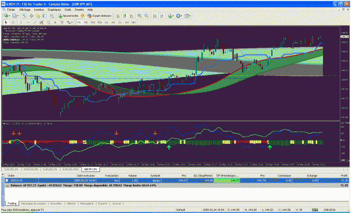Toggle chart shift from right edge
Image resolution: width=351 pixels, height=213 pixels.
click(x=162, y=16)
